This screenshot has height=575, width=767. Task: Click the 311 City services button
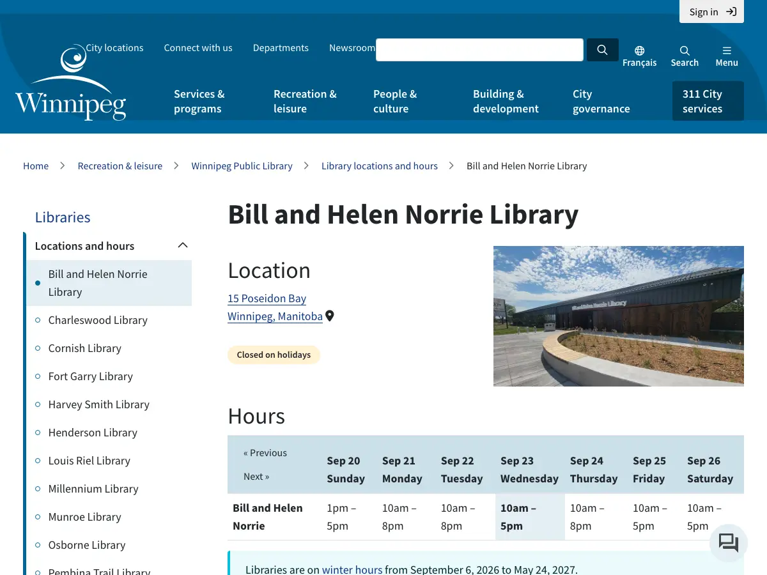click(708, 101)
